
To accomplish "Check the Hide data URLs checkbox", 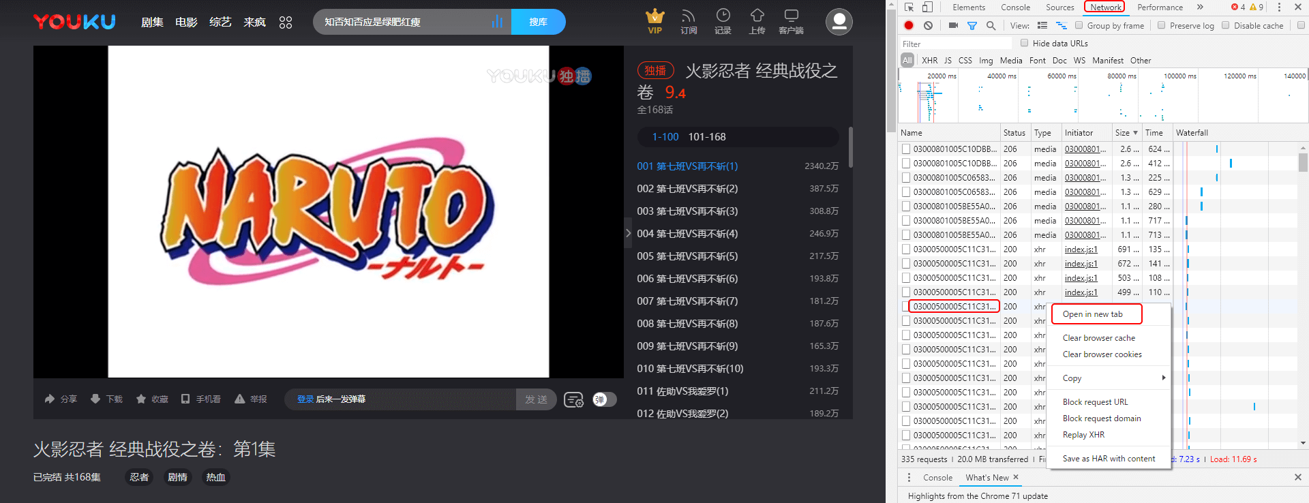I will tap(1024, 43).
